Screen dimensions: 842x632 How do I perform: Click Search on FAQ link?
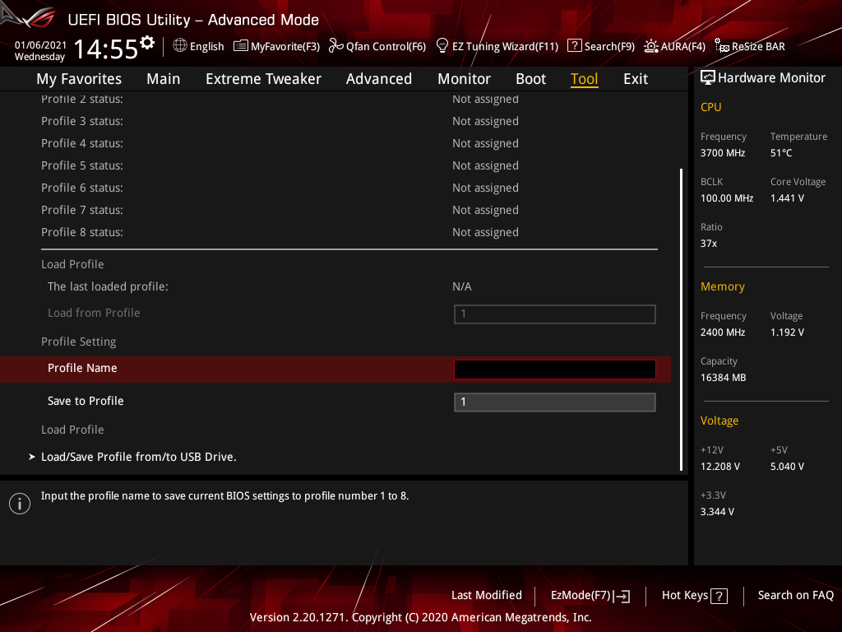(x=795, y=596)
